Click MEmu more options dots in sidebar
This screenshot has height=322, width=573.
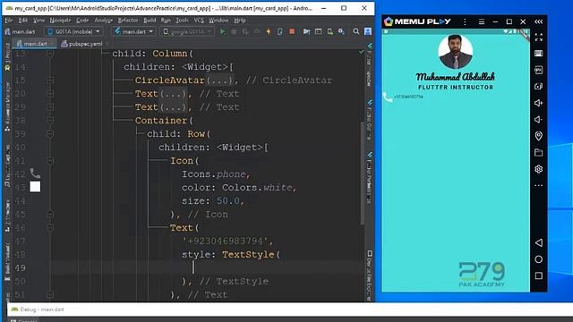click(539, 185)
